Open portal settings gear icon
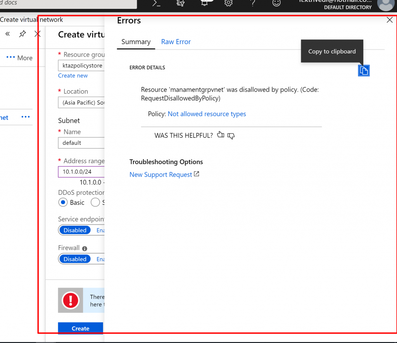Viewport: 397px width, 343px height. tap(228, 3)
